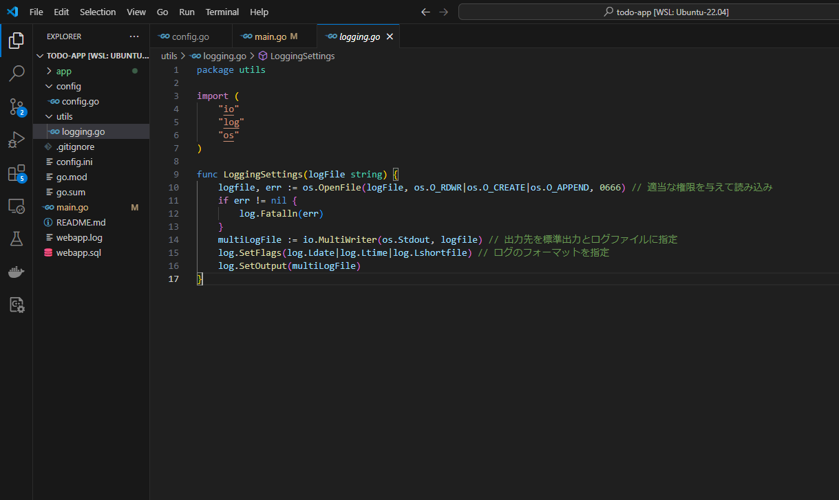Close the logging.go tab
Image resolution: width=839 pixels, height=500 pixels.
click(x=390, y=36)
